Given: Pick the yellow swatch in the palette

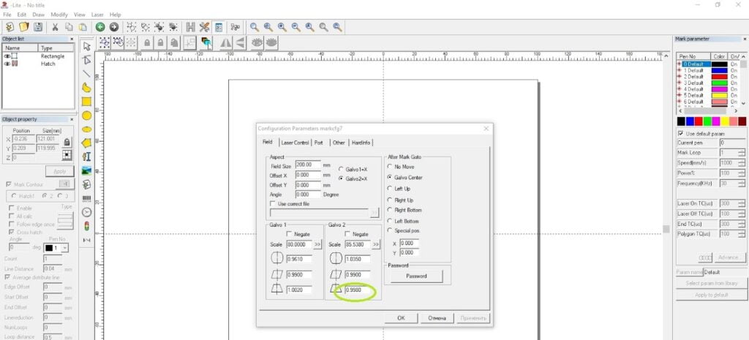Looking at the screenshot, I should click(725, 122).
